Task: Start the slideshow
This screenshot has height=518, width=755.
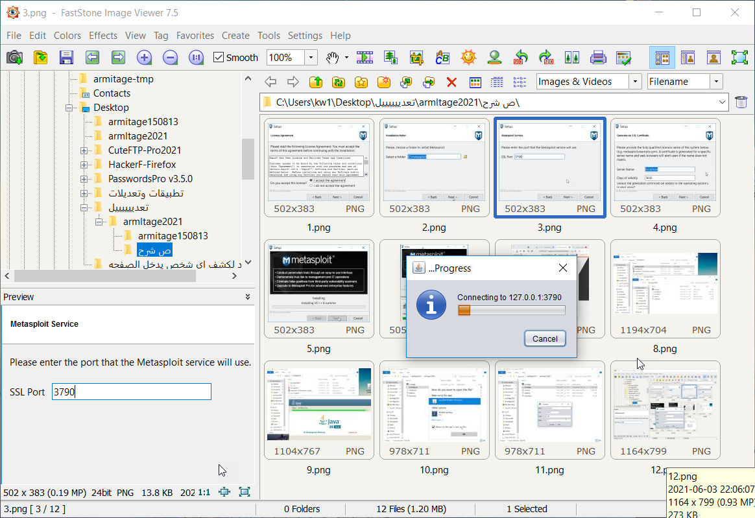Action: tap(365, 57)
